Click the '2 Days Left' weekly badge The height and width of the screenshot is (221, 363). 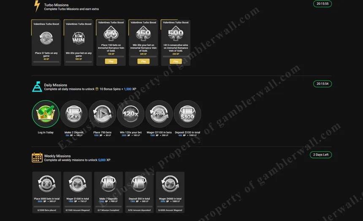coord(321,155)
